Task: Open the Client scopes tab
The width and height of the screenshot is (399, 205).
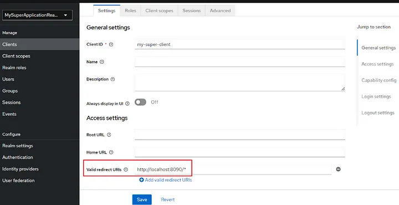Action: coord(159,11)
